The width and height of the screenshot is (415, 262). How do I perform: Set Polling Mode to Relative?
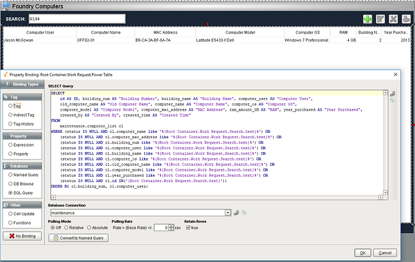[x=66, y=228]
